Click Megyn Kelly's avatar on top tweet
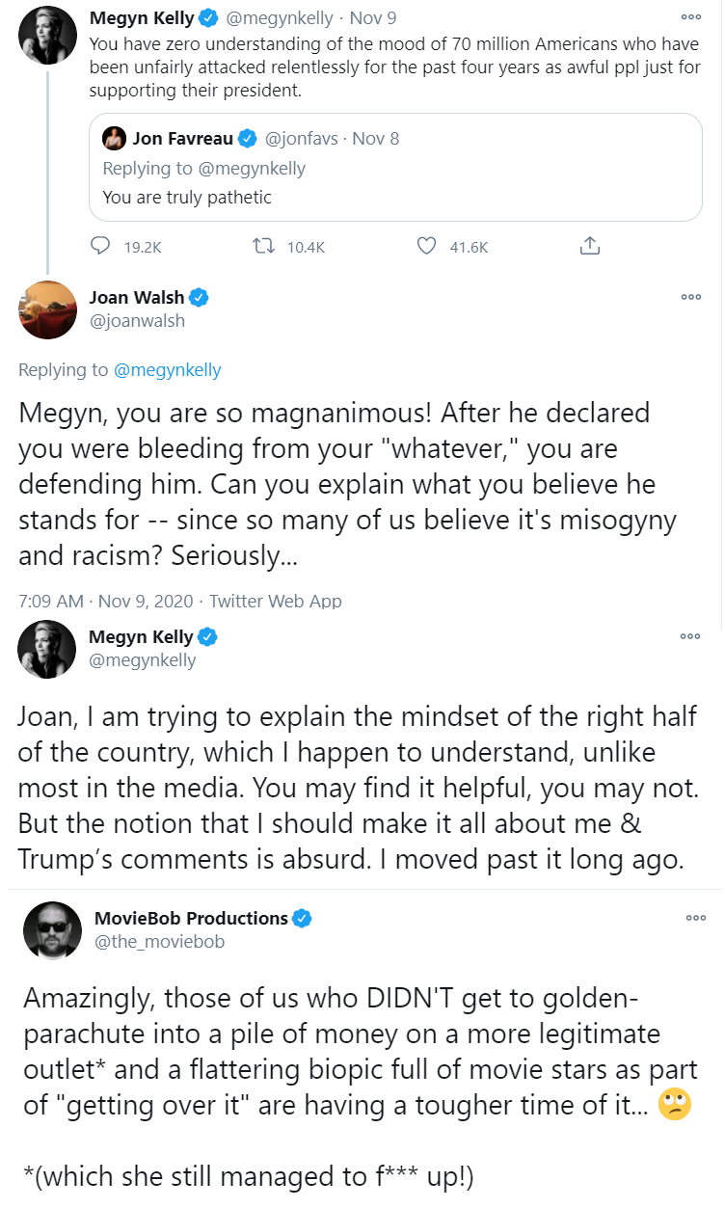 click(47, 34)
